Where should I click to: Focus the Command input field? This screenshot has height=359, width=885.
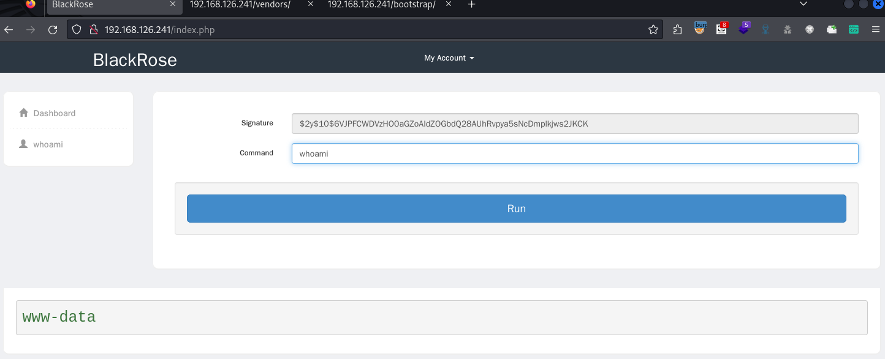click(575, 154)
